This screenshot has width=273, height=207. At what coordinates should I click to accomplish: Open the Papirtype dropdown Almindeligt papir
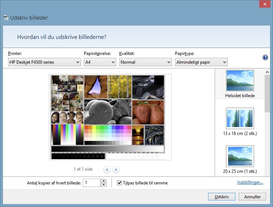coord(201,62)
